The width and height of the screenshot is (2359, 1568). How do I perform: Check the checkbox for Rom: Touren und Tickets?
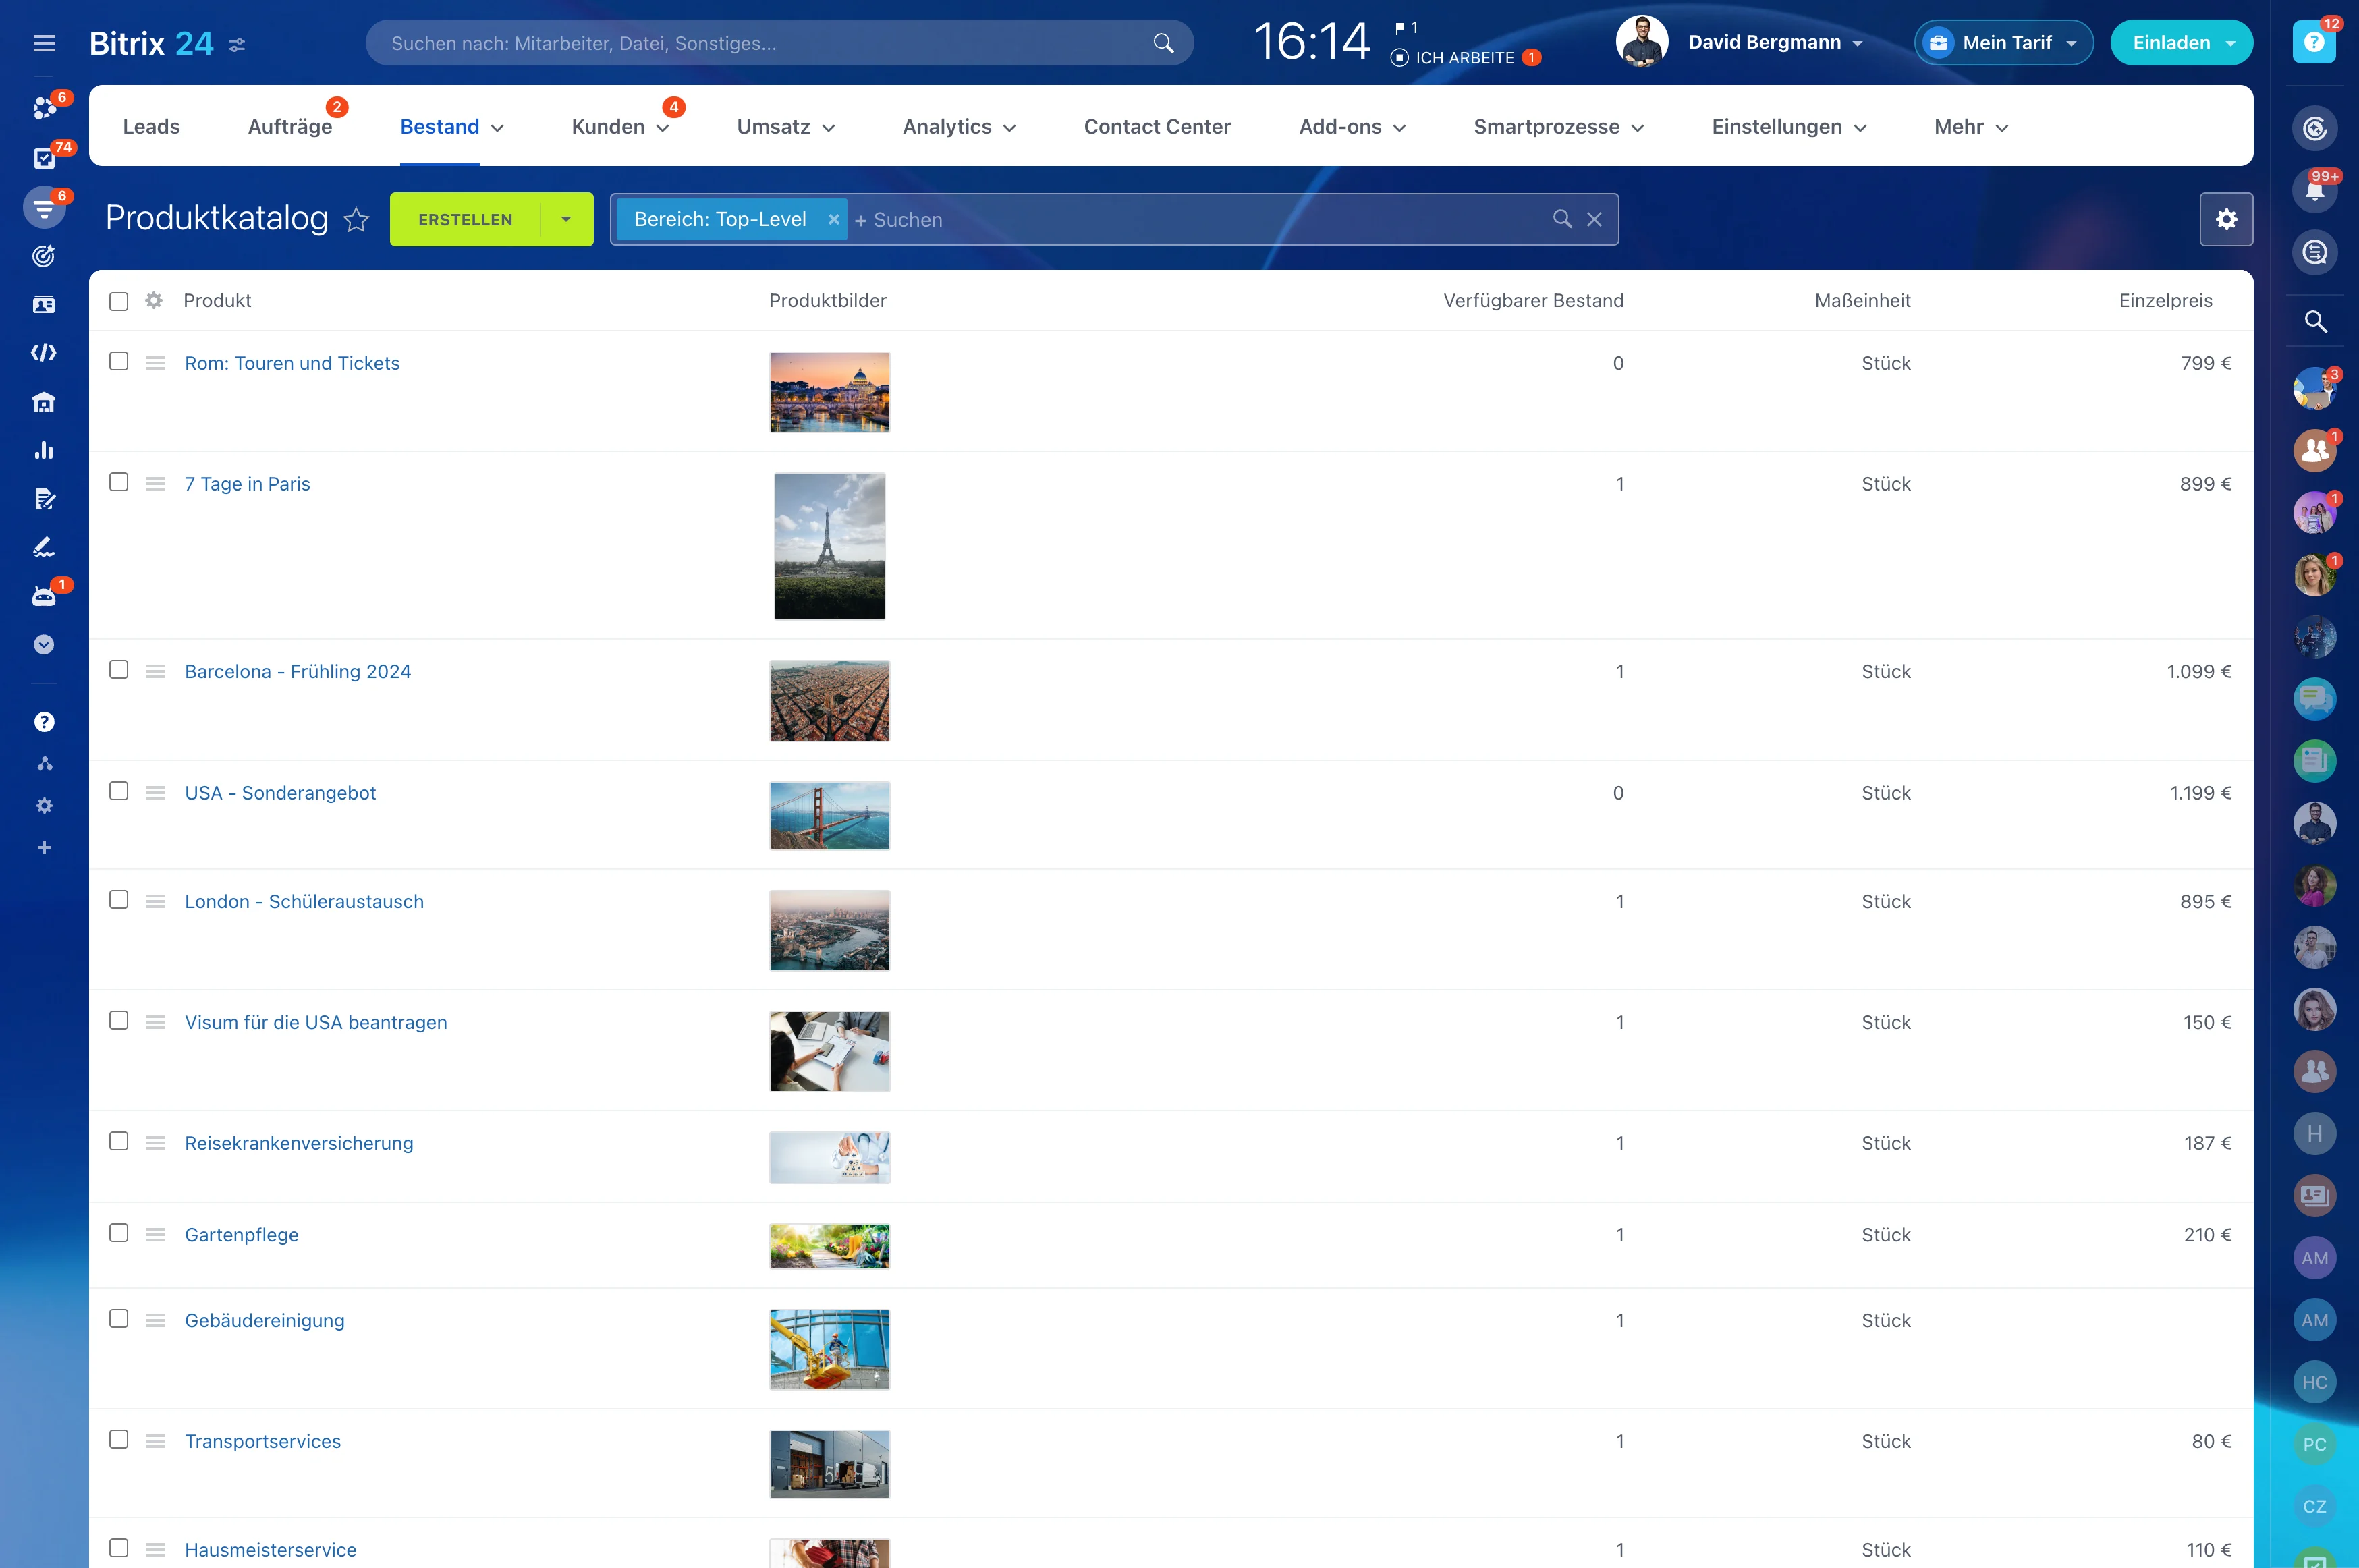coord(119,363)
